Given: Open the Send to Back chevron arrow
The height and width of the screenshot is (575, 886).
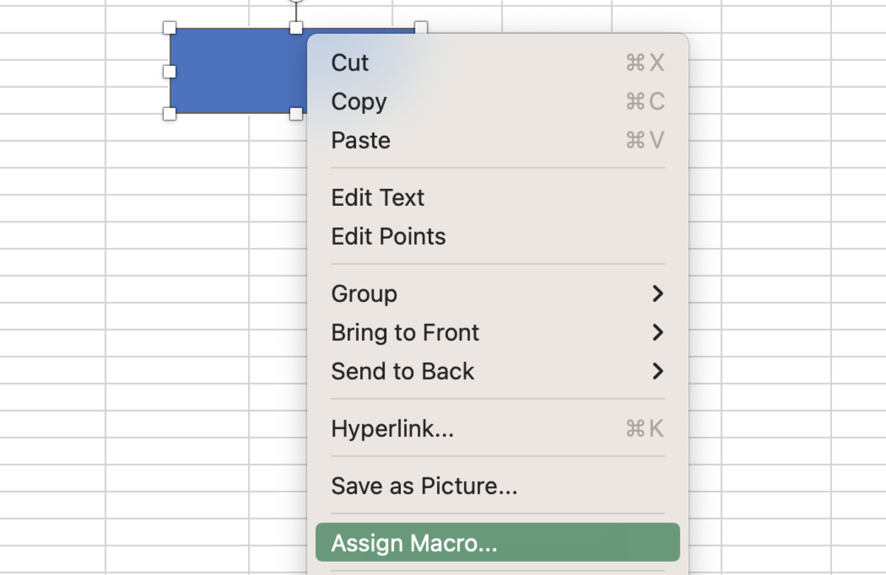Looking at the screenshot, I should click(657, 371).
